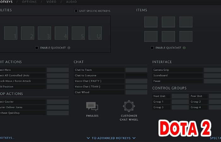Switch to the Options tab
Viewport: 221px width, 142px height.
tap(29, 2)
